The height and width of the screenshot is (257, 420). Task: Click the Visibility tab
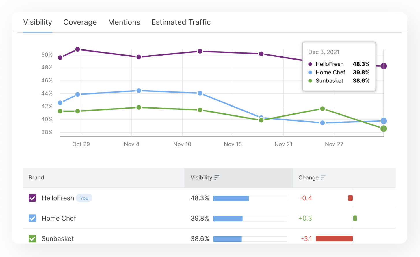(38, 22)
